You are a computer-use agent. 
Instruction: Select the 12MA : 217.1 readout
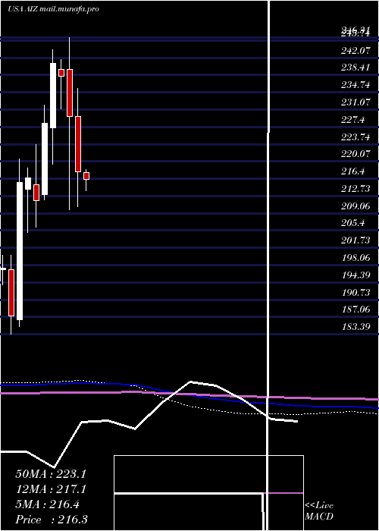tap(51, 489)
